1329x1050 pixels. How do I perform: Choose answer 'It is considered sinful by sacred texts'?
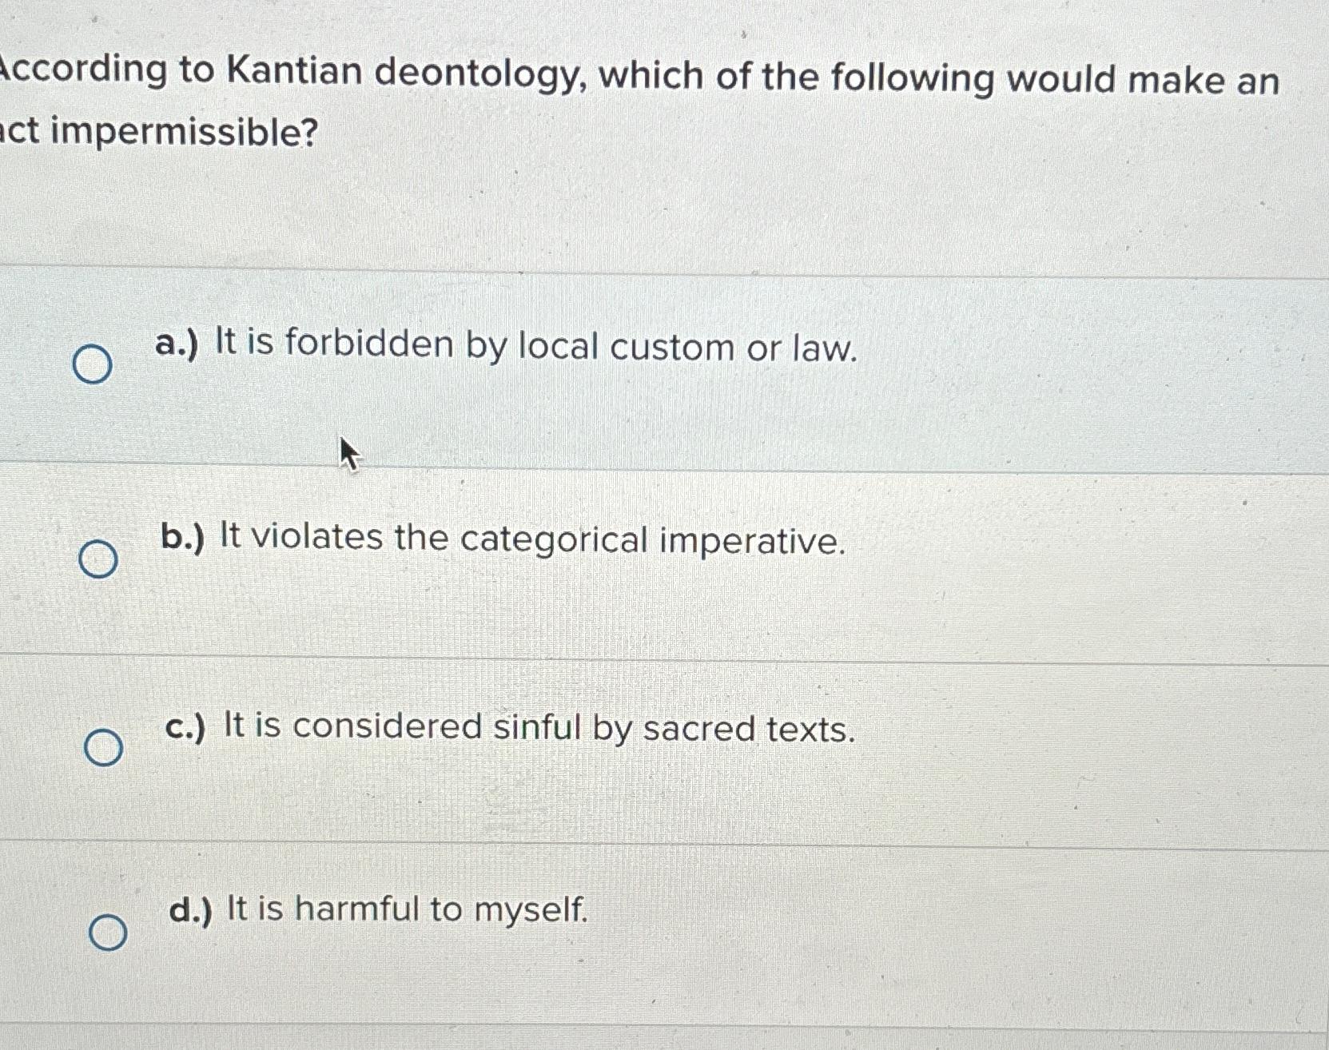(511, 729)
